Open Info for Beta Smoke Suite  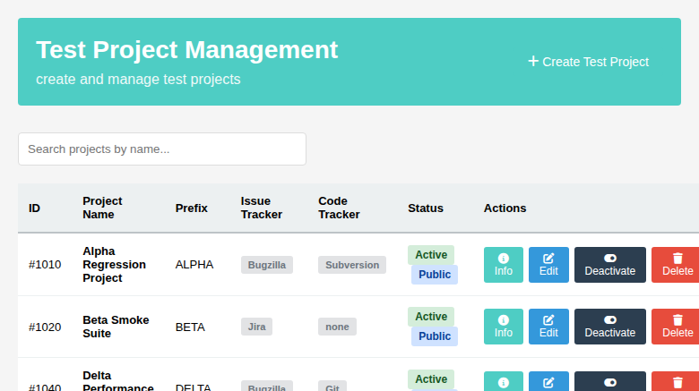pos(504,327)
